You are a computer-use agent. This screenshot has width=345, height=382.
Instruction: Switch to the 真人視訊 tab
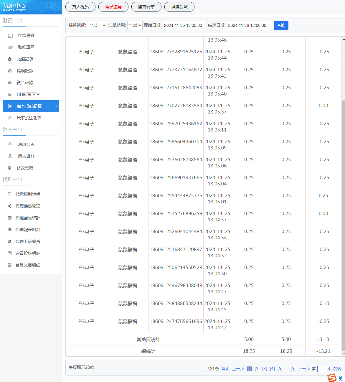80,7
